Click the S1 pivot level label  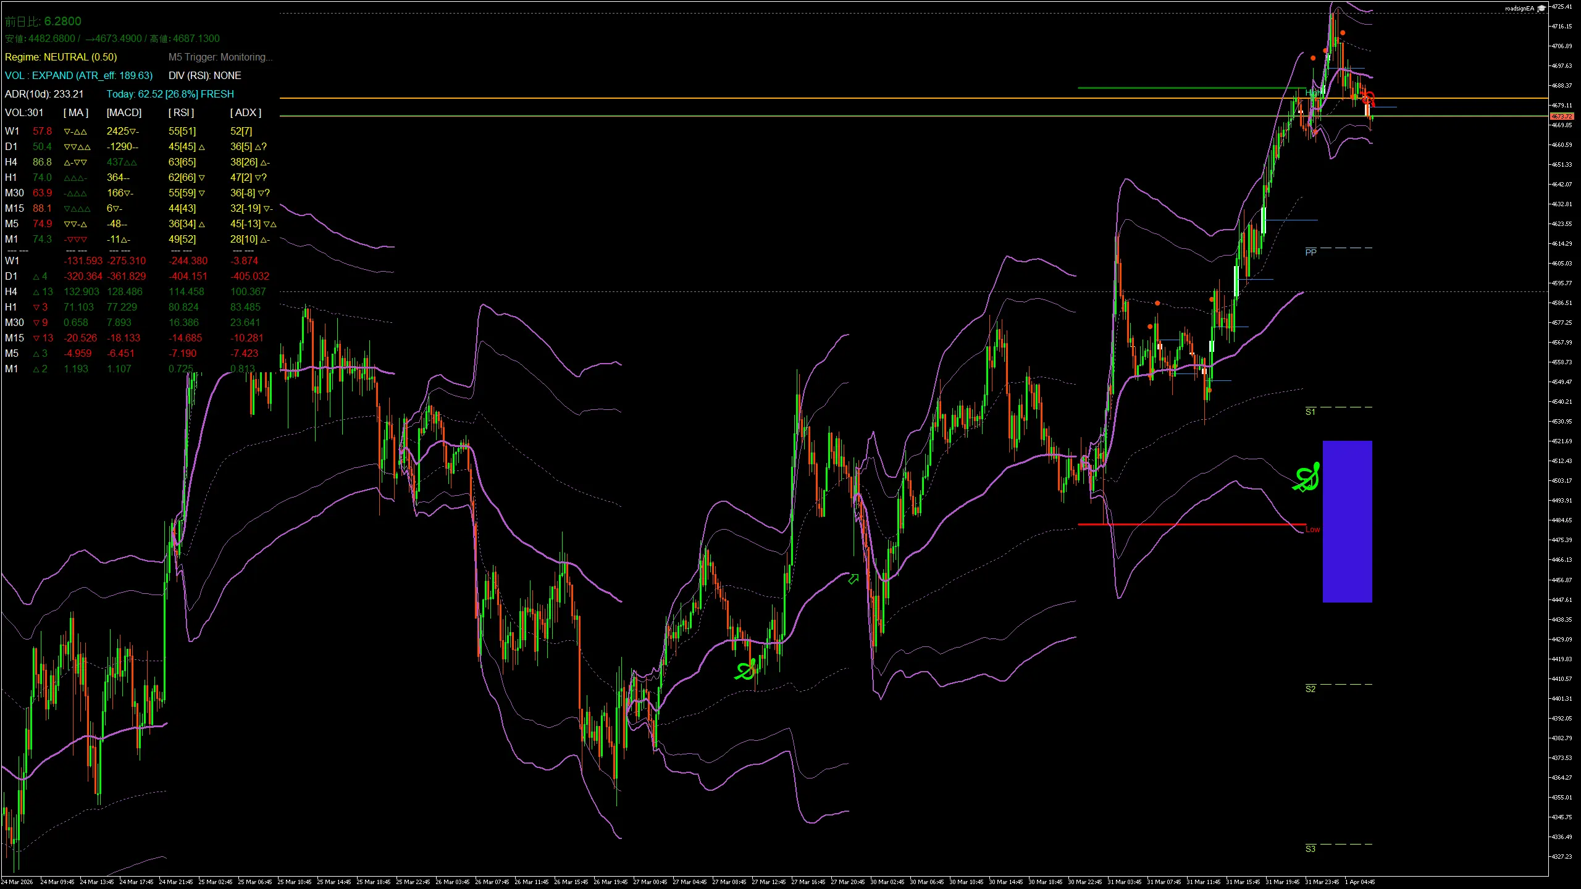coord(1311,411)
